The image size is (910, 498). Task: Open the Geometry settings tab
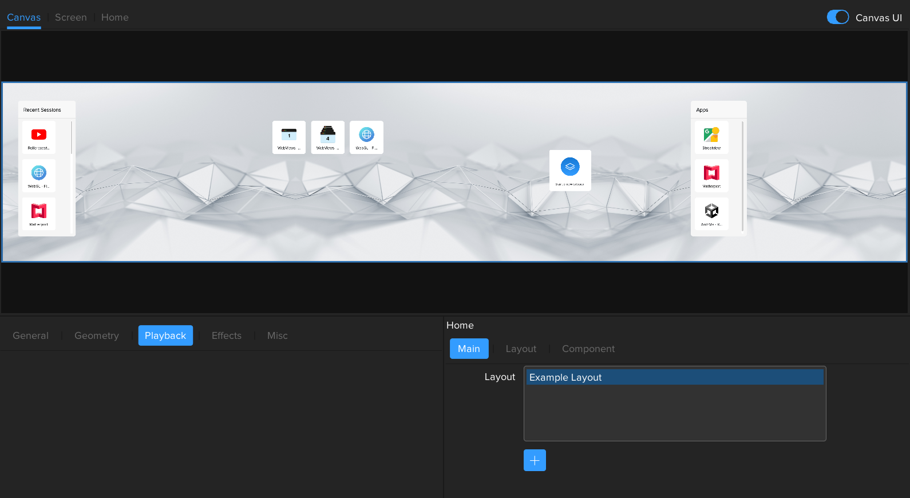pyautogui.click(x=97, y=335)
